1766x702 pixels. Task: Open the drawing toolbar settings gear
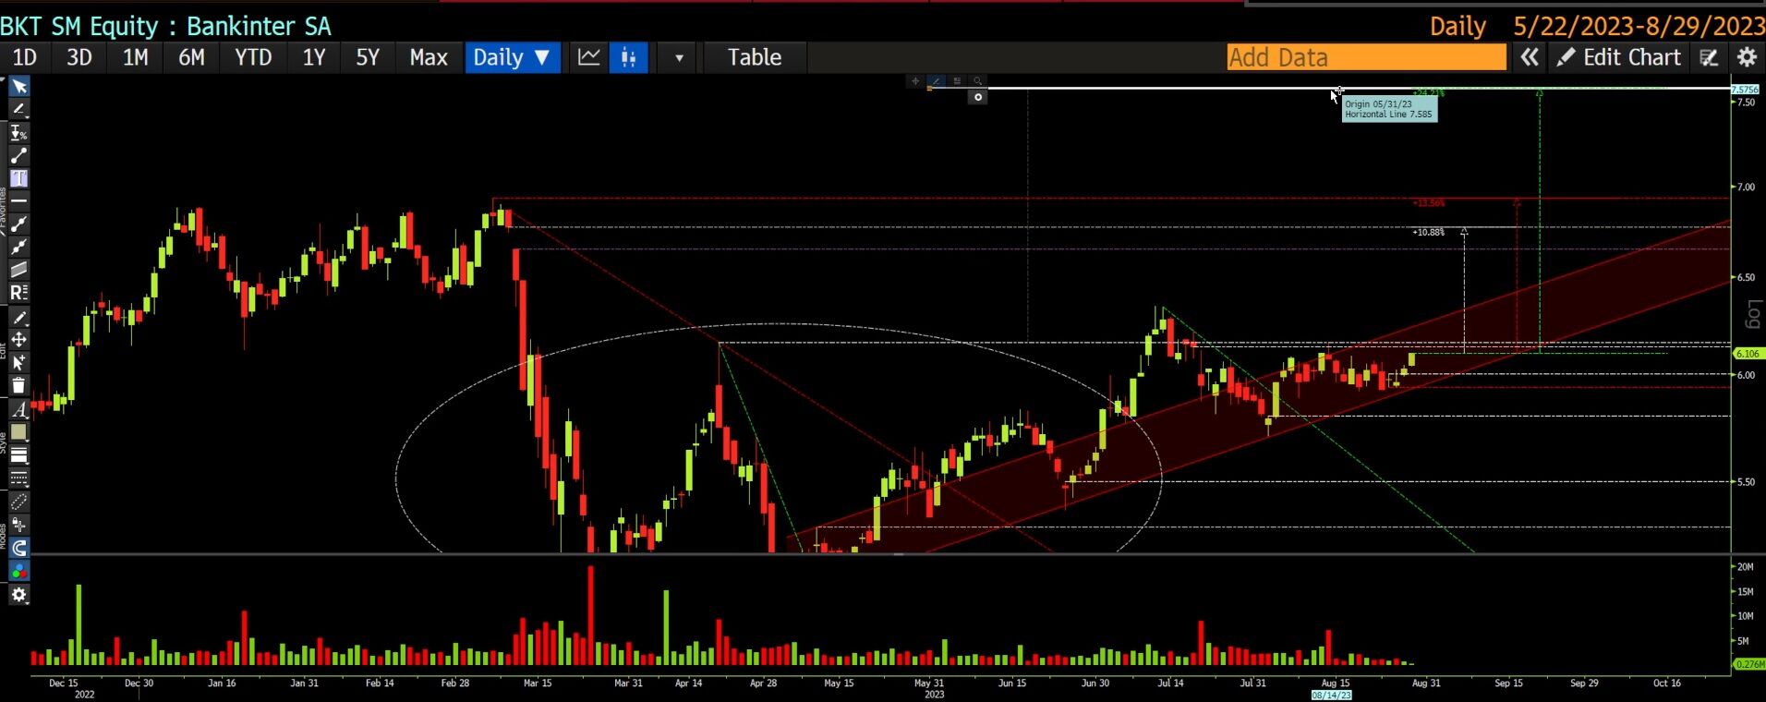click(18, 595)
